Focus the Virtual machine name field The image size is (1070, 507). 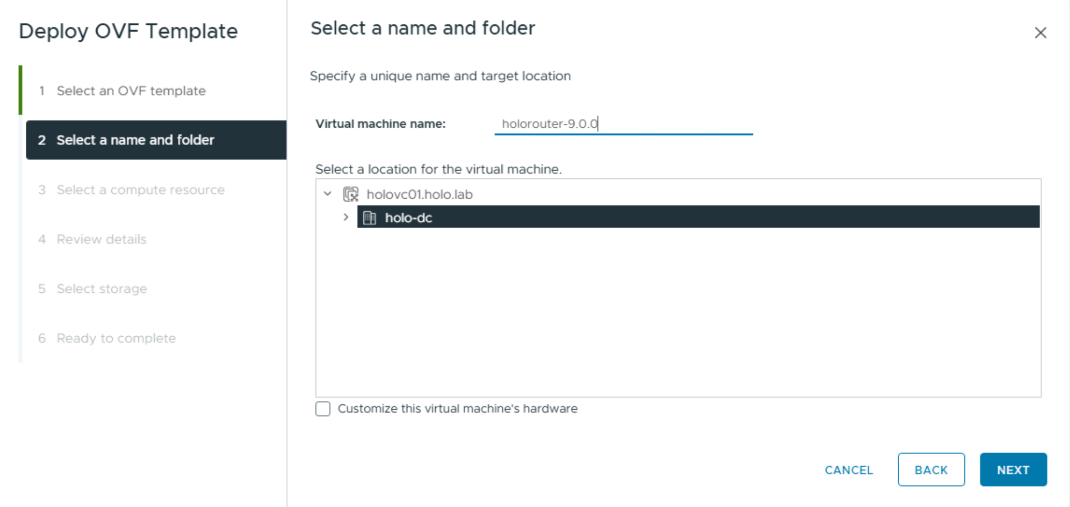pos(623,124)
